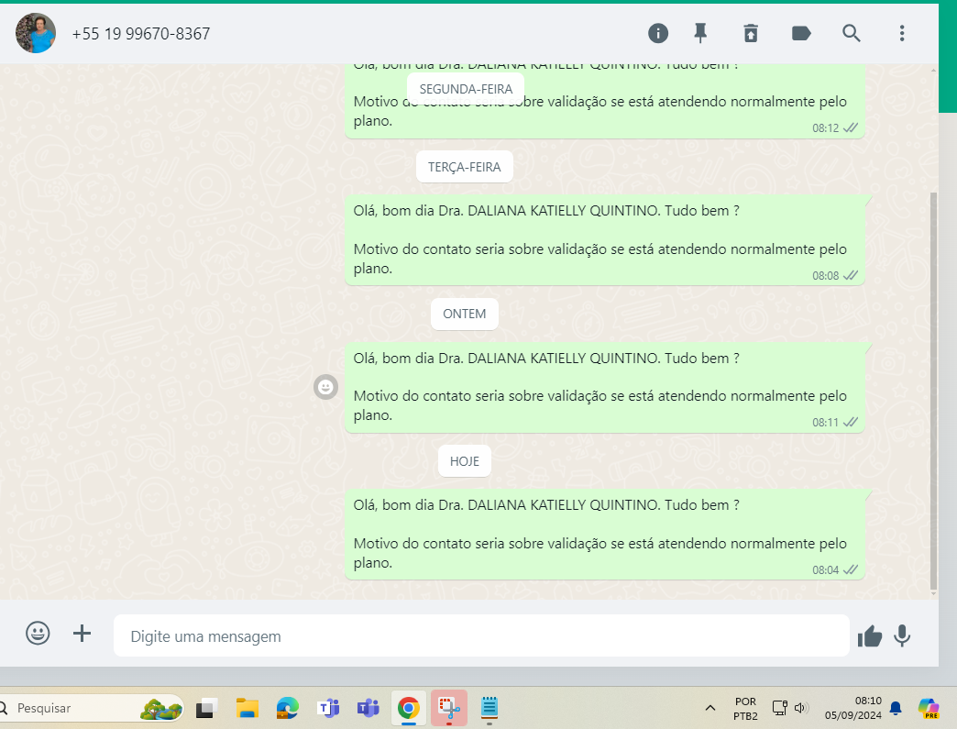This screenshot has height=729, width=957.
Task: Search messages with the magnifier icon
Action: pos(852,34)
